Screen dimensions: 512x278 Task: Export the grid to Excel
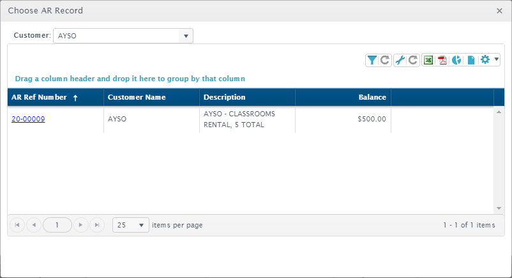coord(428,60)
